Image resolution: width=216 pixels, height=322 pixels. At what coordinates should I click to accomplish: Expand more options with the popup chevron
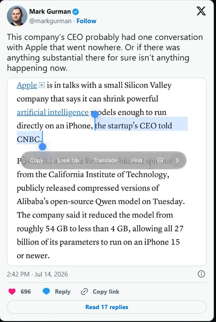(177, 160)
